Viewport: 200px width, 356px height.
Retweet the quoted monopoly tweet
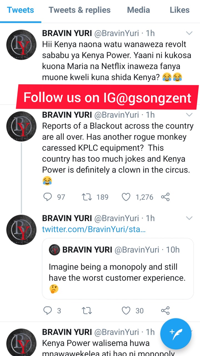[x=87, y=310]
